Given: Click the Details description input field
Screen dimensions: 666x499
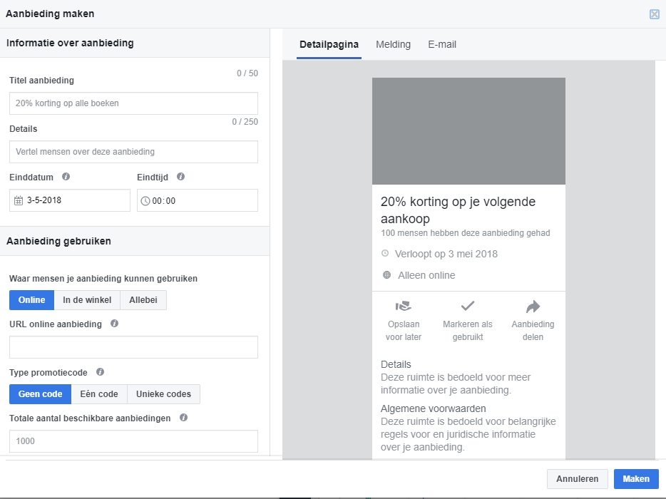Looking at the screenshot, I should [x=133, y=151].
